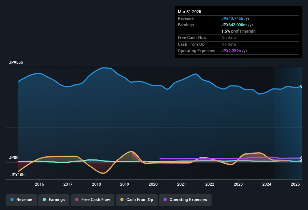Click the 2024 x-axis label

tap(267, 184)
